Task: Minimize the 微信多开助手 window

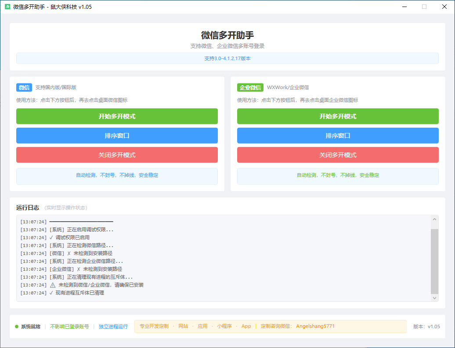Action: 404,7
